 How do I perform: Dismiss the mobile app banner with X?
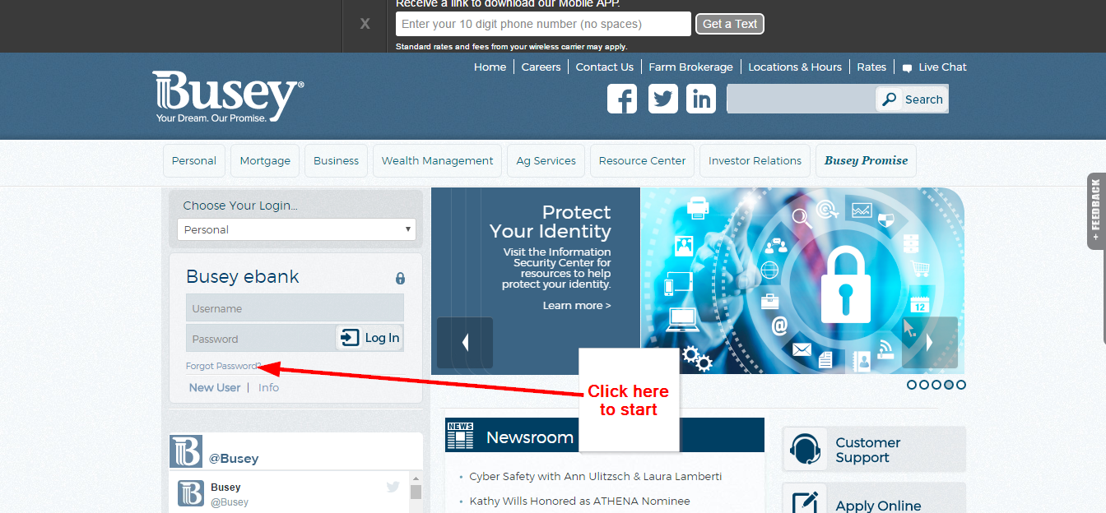(365, 24)
